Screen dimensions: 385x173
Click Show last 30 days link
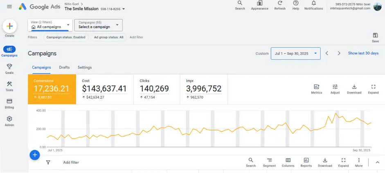[x=363, y=53]
